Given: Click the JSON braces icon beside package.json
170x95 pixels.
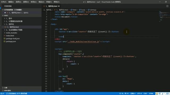Looking at the screenshot, I should pyautogui.click(x=5, y=41).
